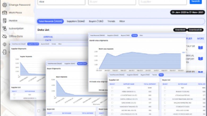The width and height of the screenshot is (207, 116).
Task: Click the Invoice icon in sidebar
Action: (5, 21)
